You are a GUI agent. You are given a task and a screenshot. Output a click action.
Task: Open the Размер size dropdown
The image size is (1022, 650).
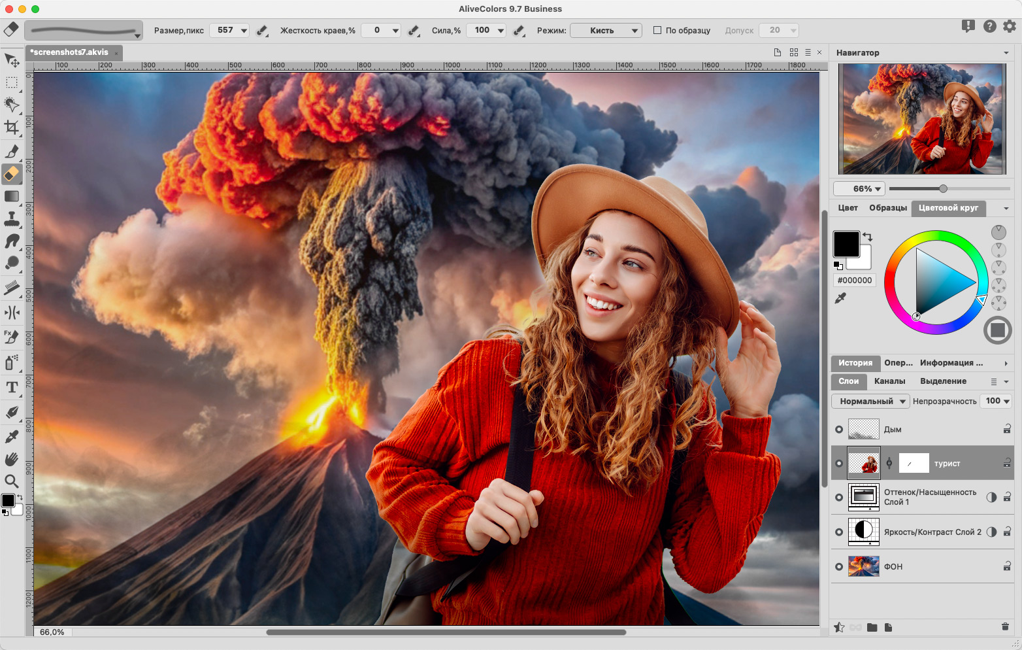pyautogui.click(x=244, y=30)
